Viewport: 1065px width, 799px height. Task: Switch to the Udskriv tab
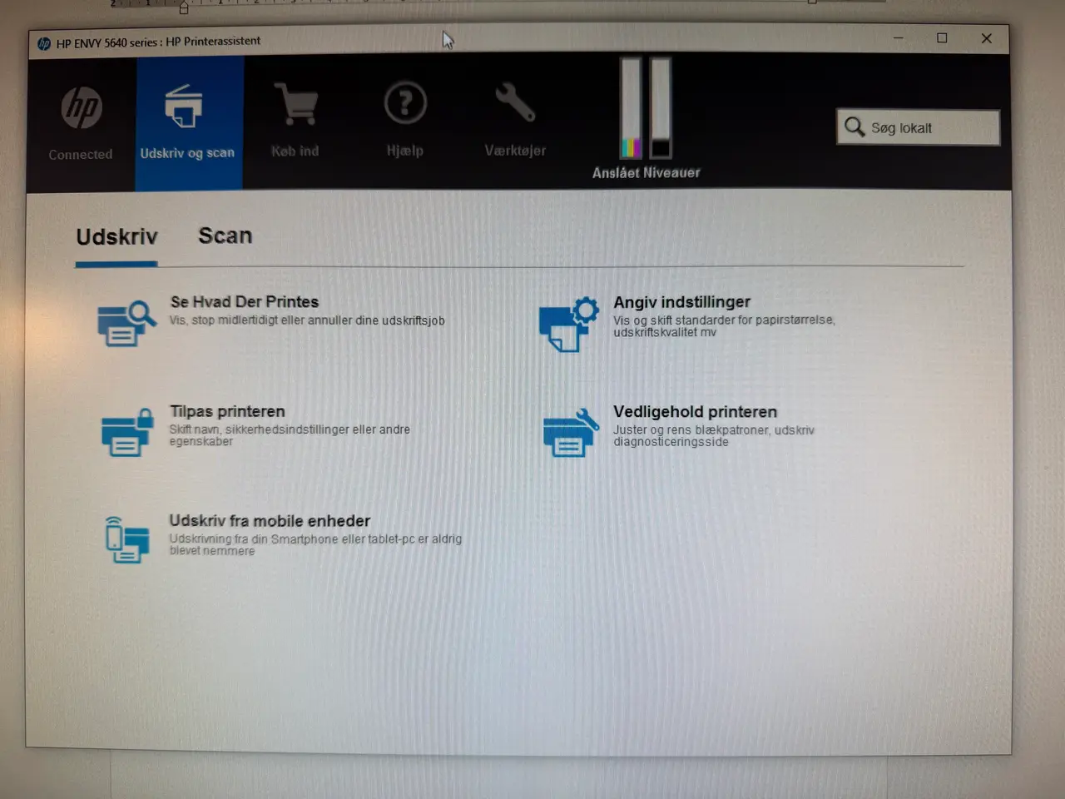point(116,237)
